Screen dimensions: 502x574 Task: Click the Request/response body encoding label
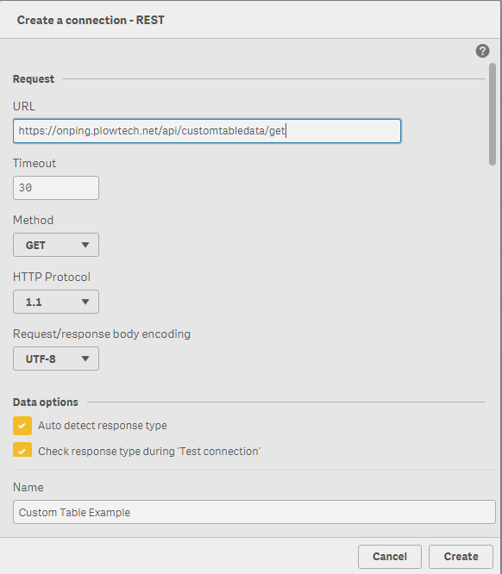click(102, 334)
